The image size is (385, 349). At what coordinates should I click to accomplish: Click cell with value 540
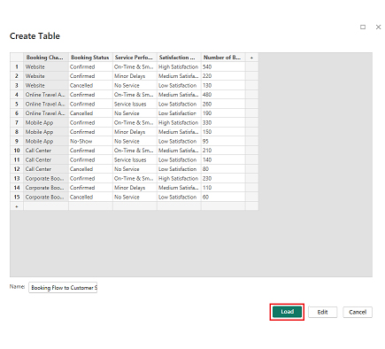point(223,66)
